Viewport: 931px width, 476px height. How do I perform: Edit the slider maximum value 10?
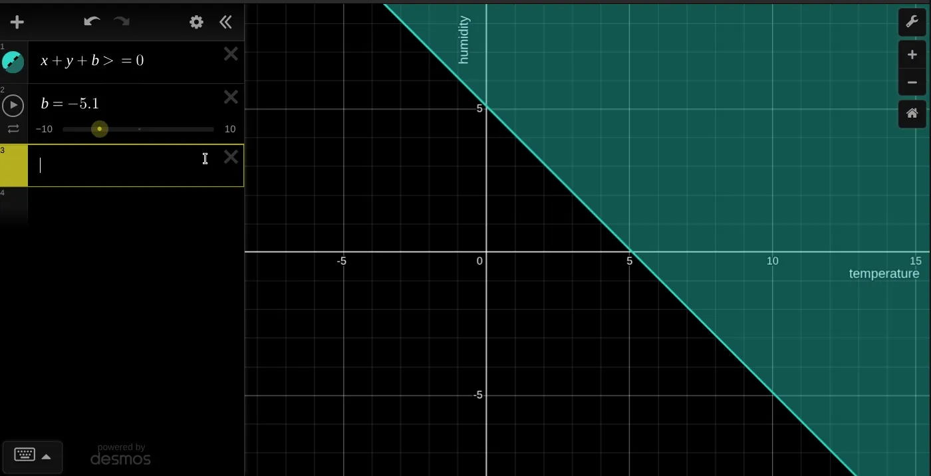[229, 129]
